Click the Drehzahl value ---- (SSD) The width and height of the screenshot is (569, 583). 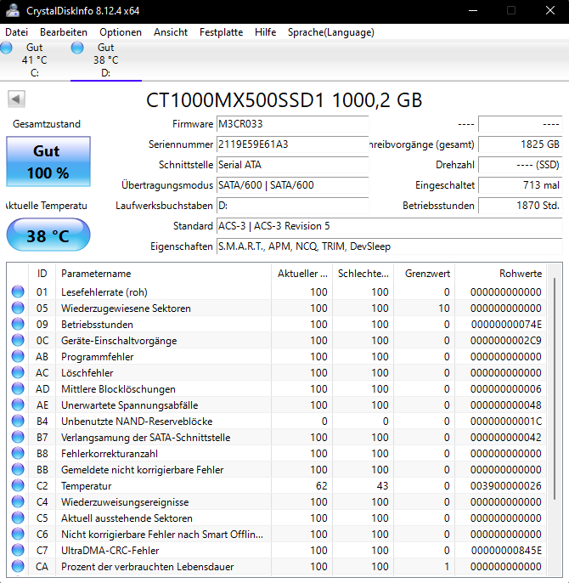(x=521, y=165)
